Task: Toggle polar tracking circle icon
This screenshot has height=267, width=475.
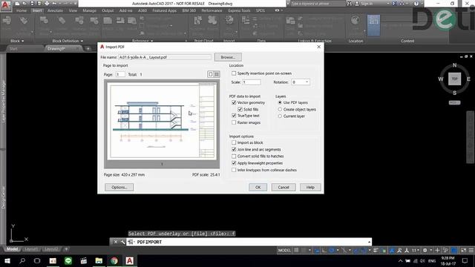Action: 332,250
